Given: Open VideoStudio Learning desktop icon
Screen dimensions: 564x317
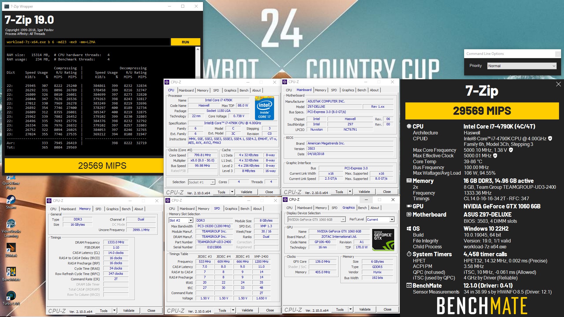Looking at the screenshot, I should point(11,228).
